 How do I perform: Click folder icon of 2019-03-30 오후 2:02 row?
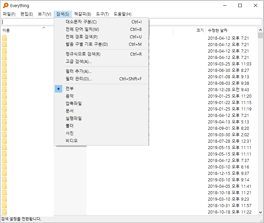click(4, 135)
